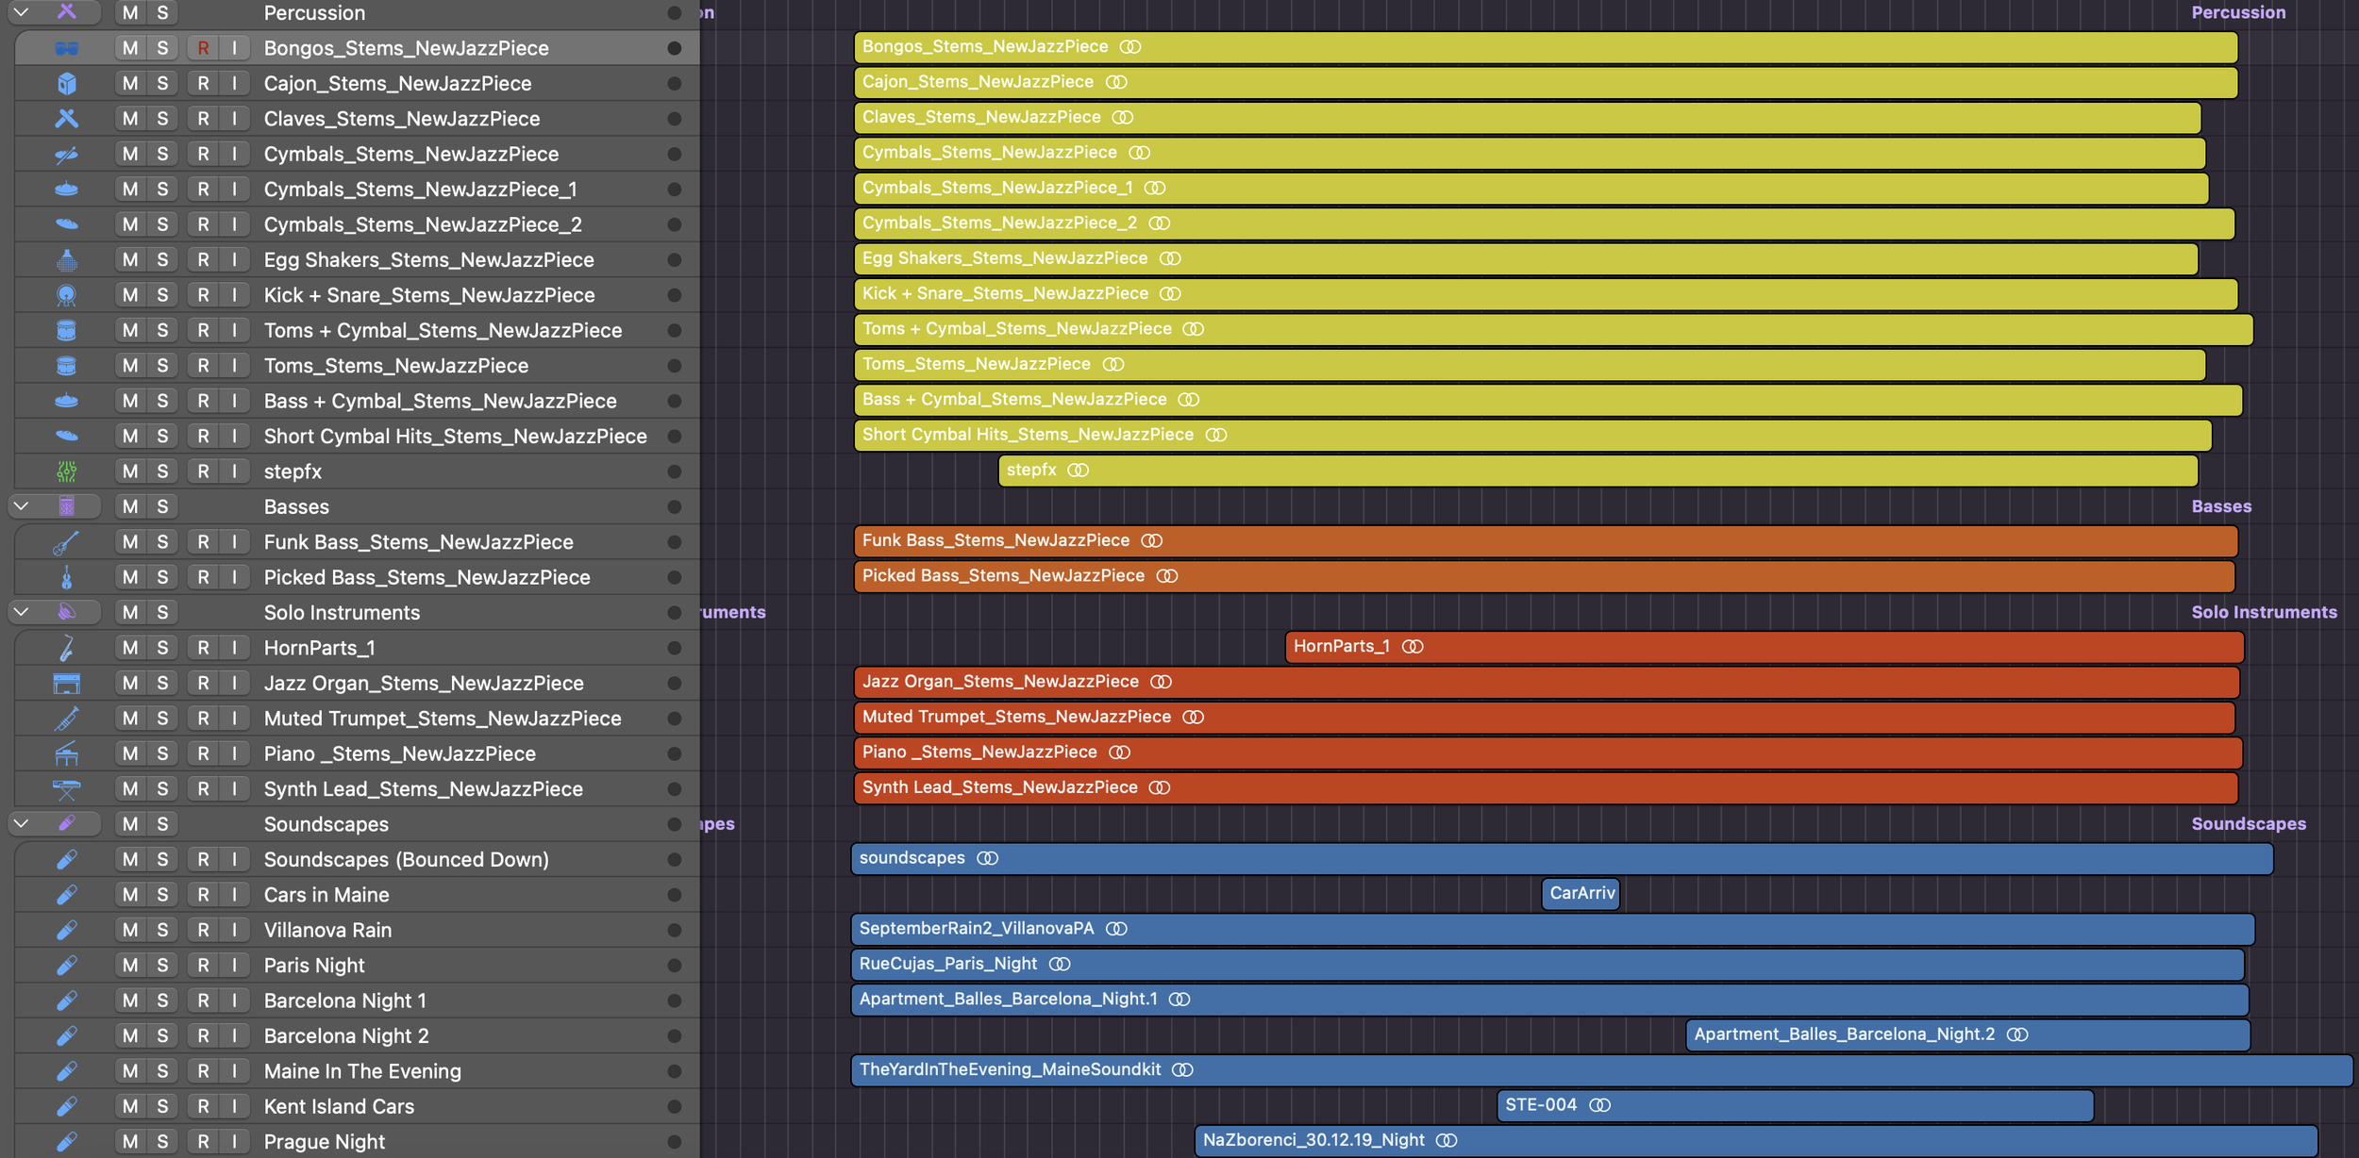This screenshot has height=1158, width=2359.
Task: Collapse the Soundscapes track stack
Action: [21, 824]
